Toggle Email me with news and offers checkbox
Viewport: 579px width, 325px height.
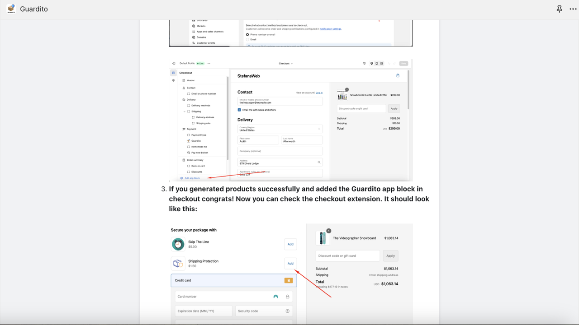pos(239,110)
